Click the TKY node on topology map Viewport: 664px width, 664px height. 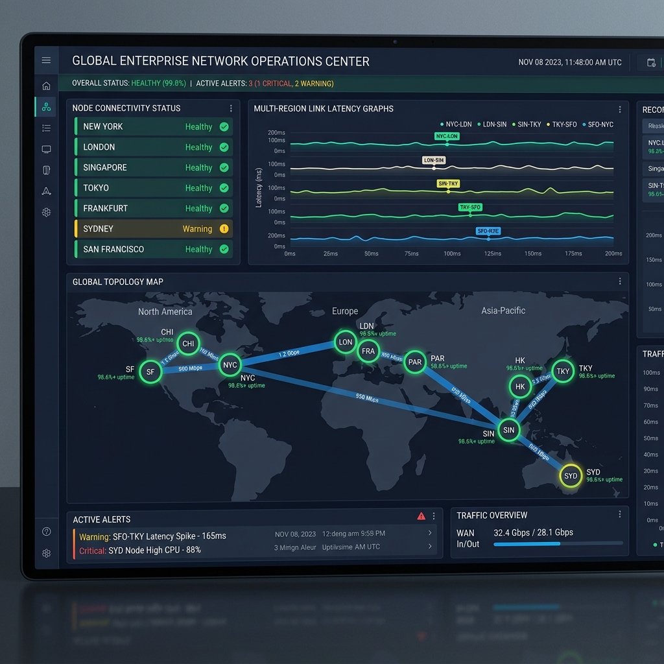click(x=562, y=372)
